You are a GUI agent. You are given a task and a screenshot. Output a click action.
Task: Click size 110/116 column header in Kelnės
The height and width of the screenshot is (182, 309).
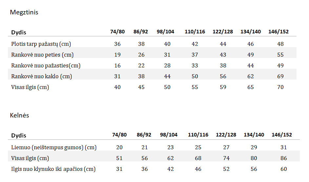click(198, 135)
